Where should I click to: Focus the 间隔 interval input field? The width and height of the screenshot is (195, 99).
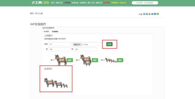59,44
